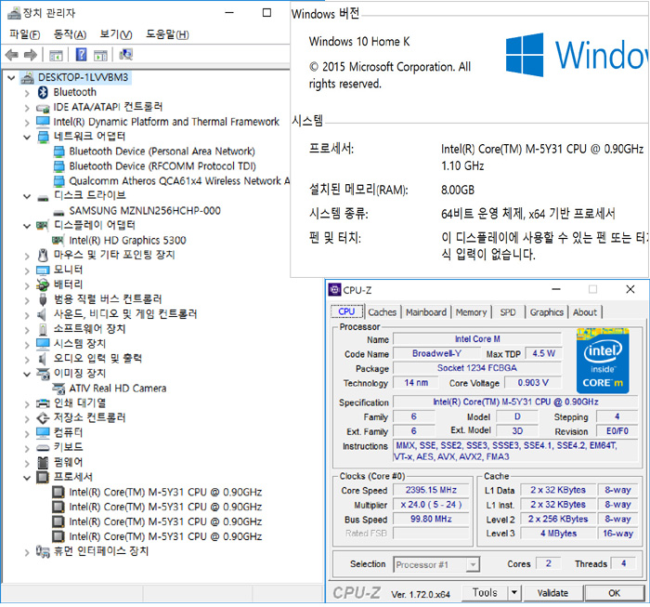The width and height of the screenshot is (650, 607).
Task: Select the Bluetooth category icon
Action: pos(43,92)
